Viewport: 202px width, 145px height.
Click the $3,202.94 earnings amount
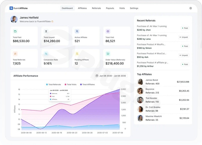[184, 100]
